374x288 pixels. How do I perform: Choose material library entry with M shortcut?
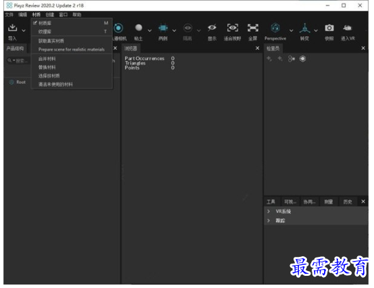[x=72, y=23]
